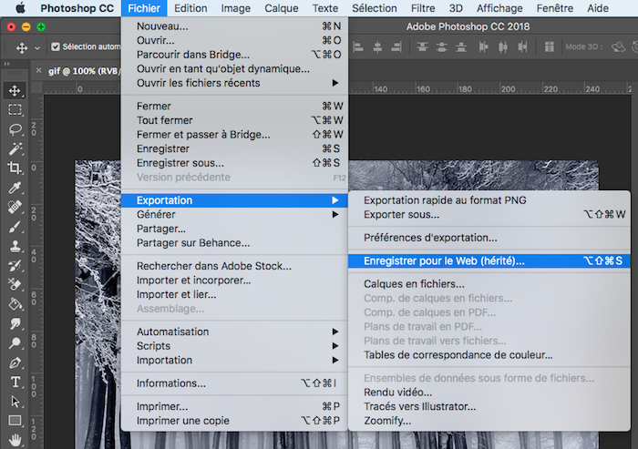Select the Dodge tool

click(x=15, y=343)
